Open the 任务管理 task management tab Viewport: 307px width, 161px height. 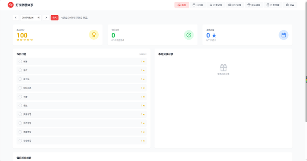273,5
